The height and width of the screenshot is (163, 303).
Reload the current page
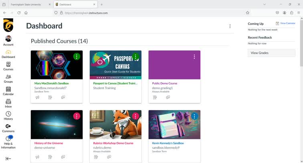point(19,13)
